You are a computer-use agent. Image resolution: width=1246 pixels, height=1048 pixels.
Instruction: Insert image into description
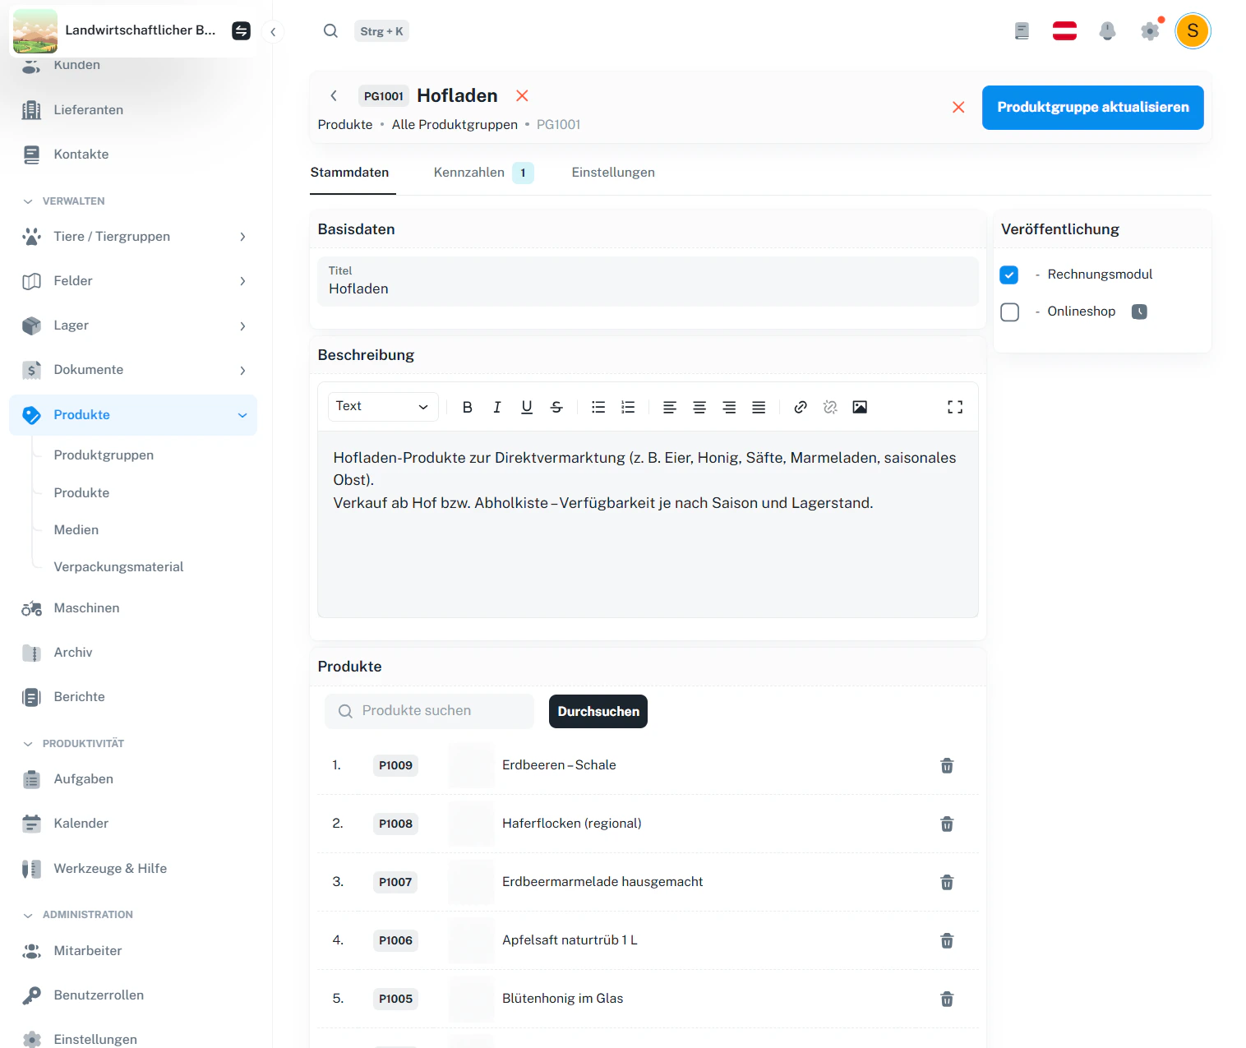pos(860,407)
